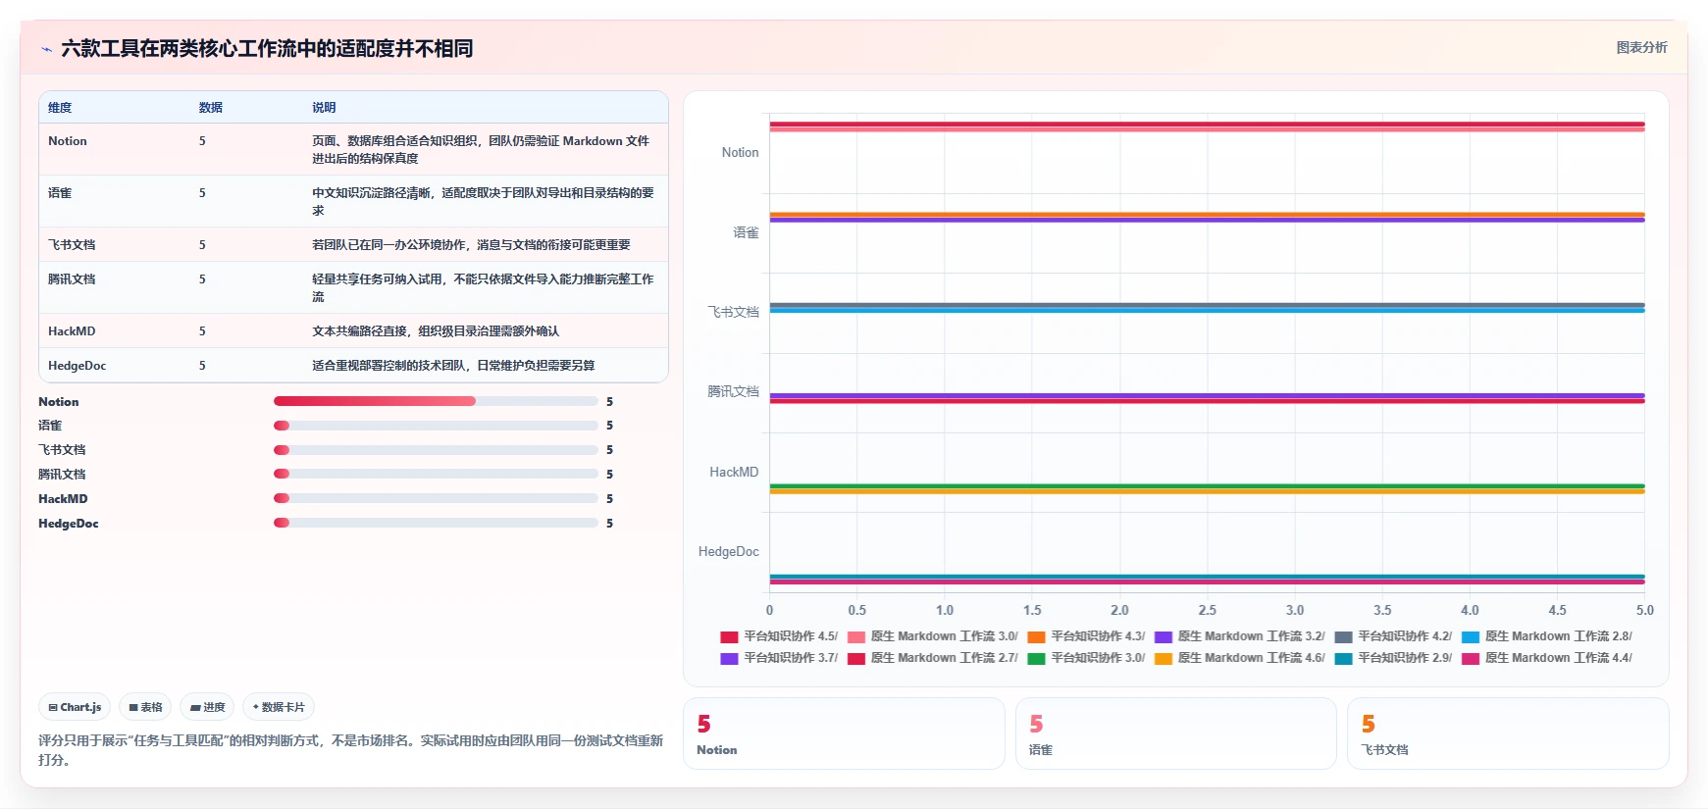Click the red Notion bar in the chart
The image size is (1708, 809).
[1207, 125]
